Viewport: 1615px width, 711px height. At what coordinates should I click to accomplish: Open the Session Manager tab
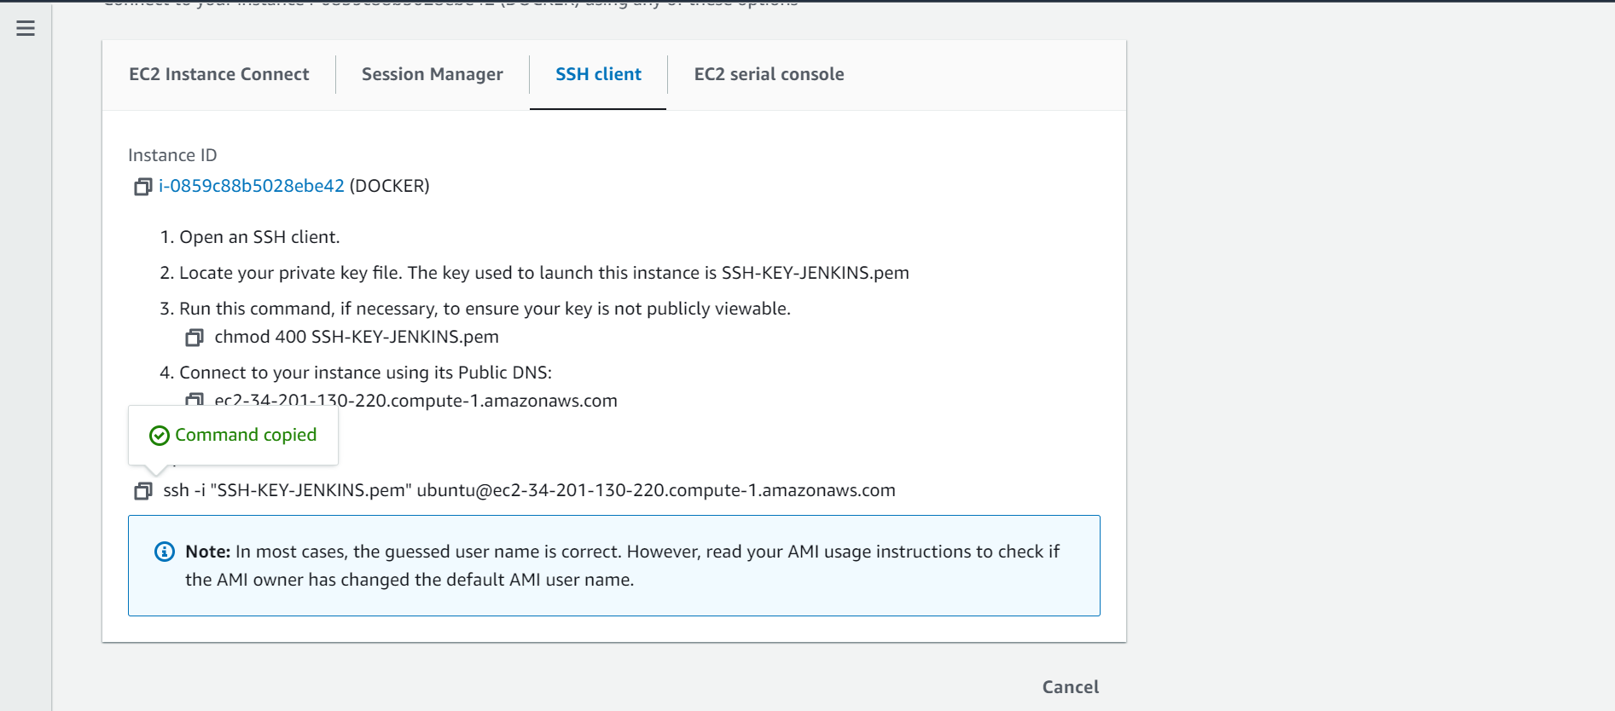[433, 74]
